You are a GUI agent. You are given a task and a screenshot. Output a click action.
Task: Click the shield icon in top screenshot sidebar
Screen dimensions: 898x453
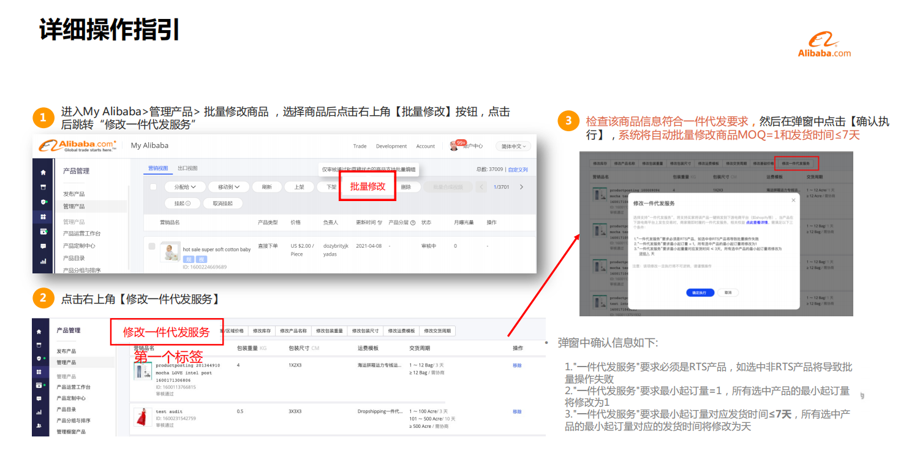tap(43, 202)
